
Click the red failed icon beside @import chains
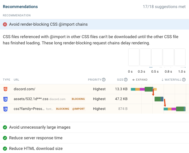(x=5, y=24)
